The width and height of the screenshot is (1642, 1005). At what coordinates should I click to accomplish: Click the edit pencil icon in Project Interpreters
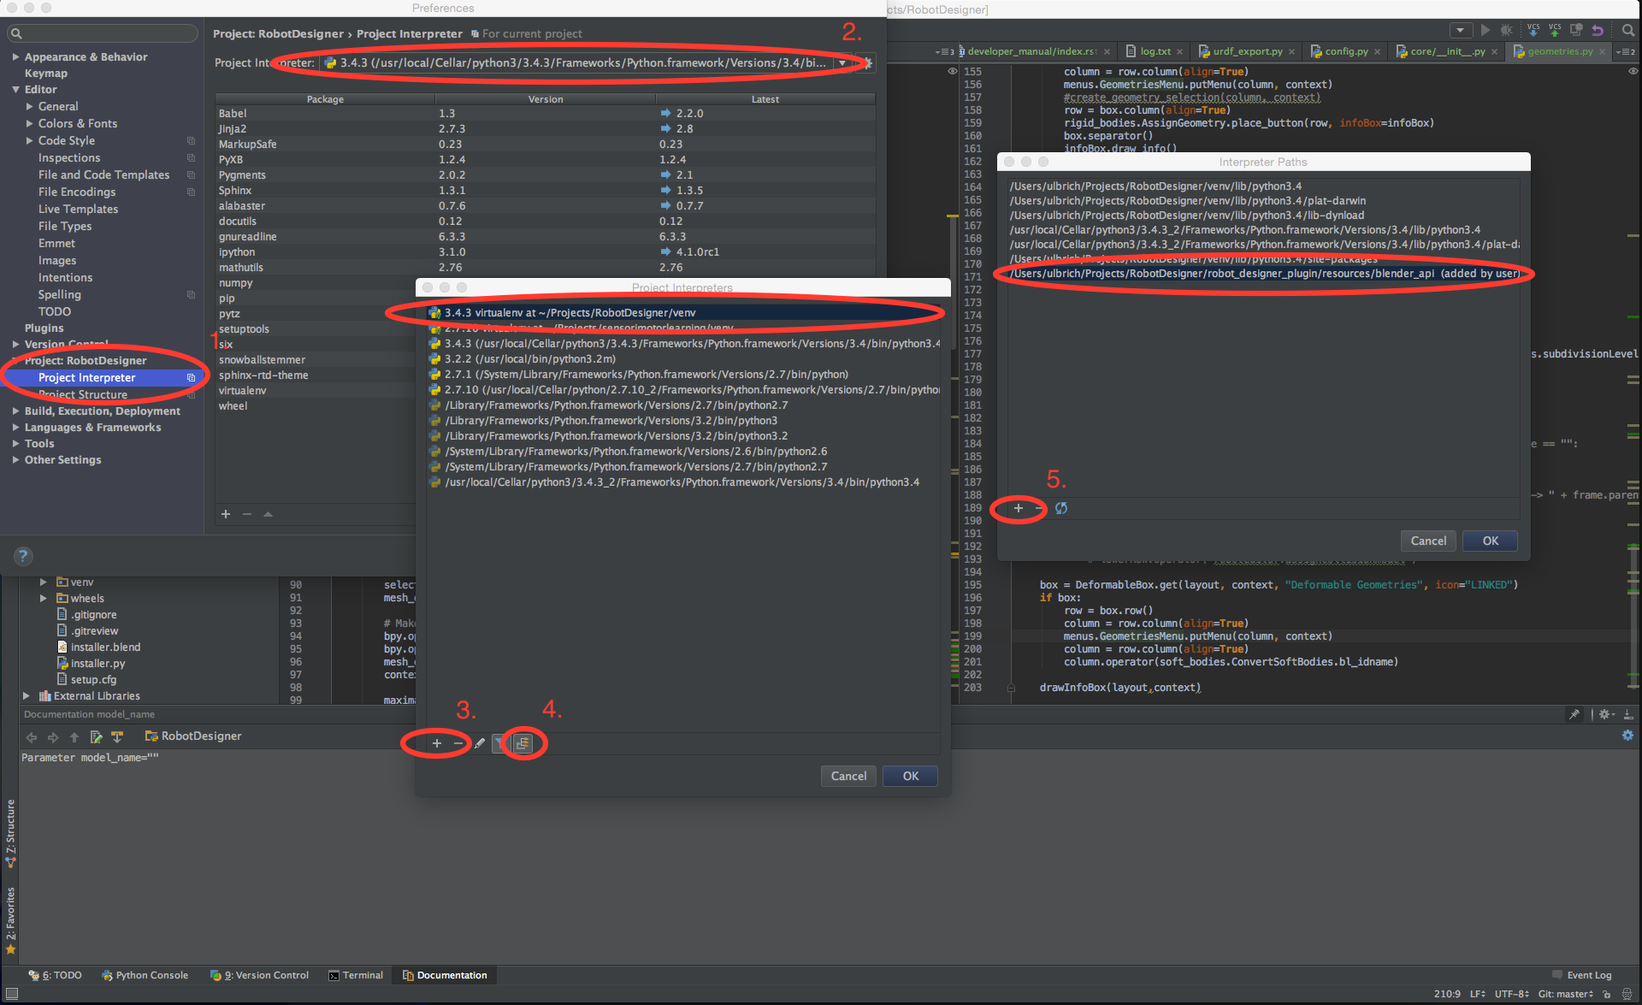pyautogui.click(x=480, y=743)
